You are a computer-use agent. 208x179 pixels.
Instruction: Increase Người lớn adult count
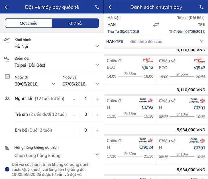point(97,99)
